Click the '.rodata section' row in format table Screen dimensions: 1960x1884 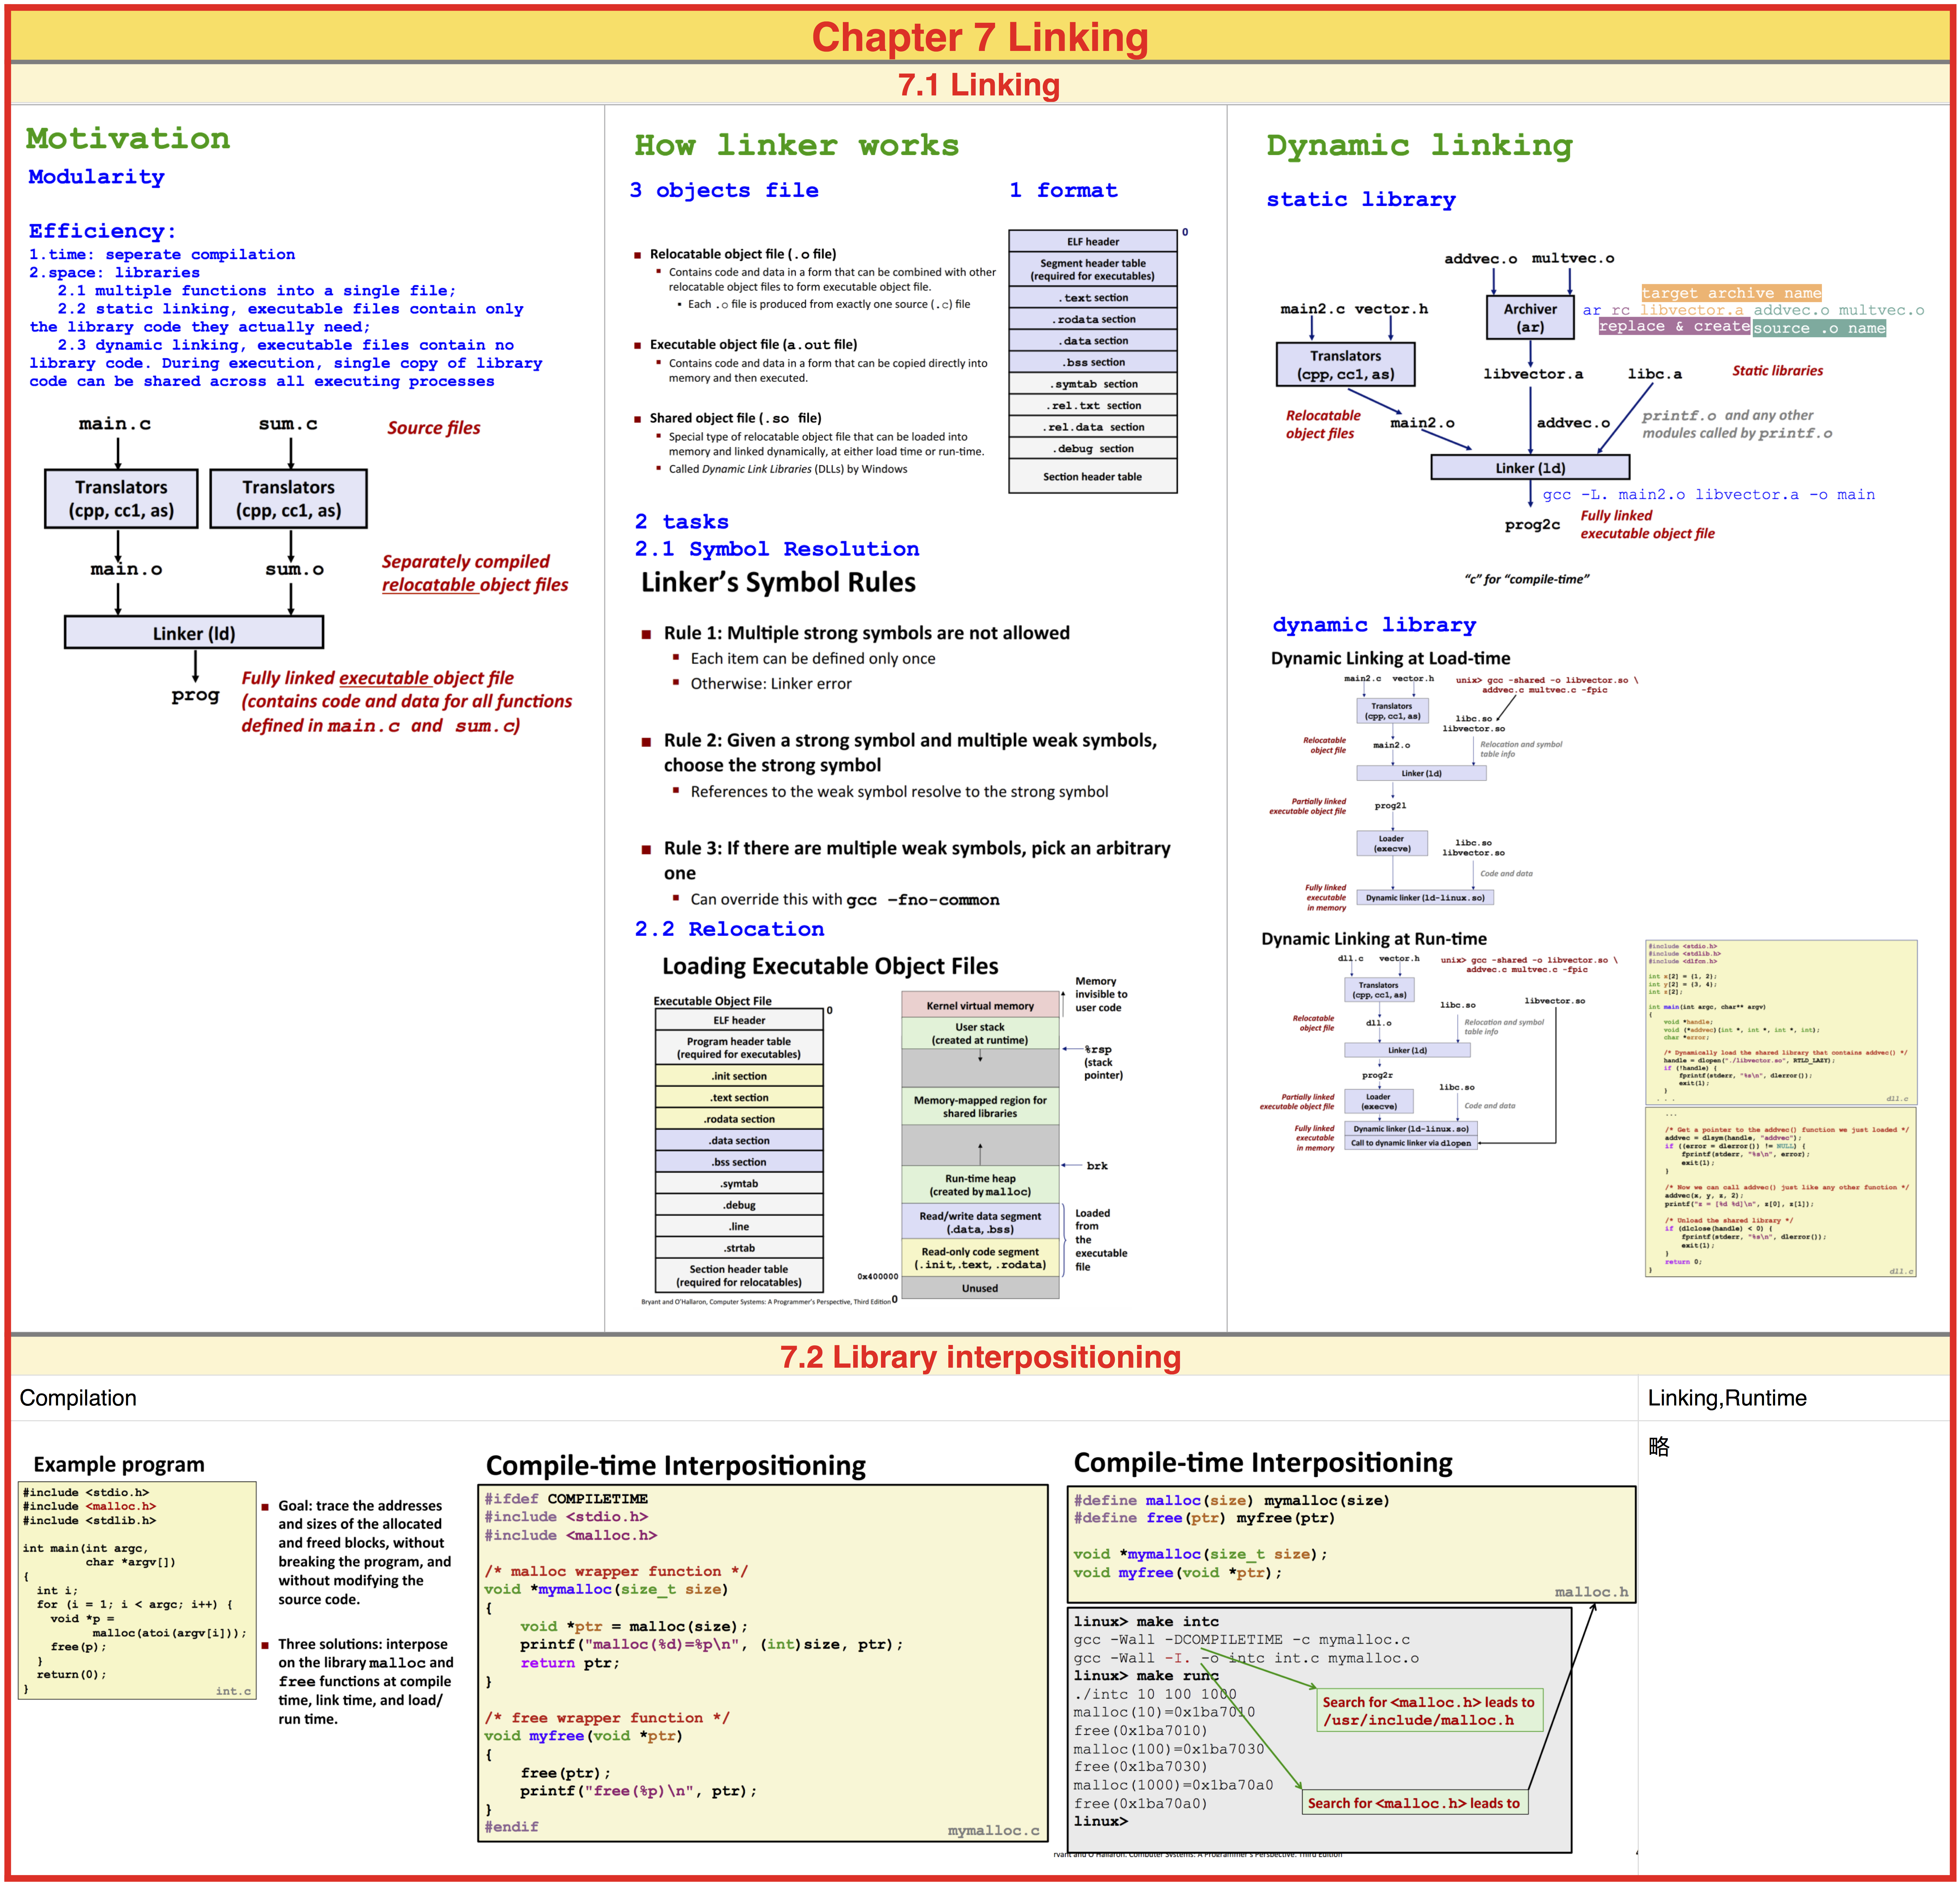coord(1093,319)
